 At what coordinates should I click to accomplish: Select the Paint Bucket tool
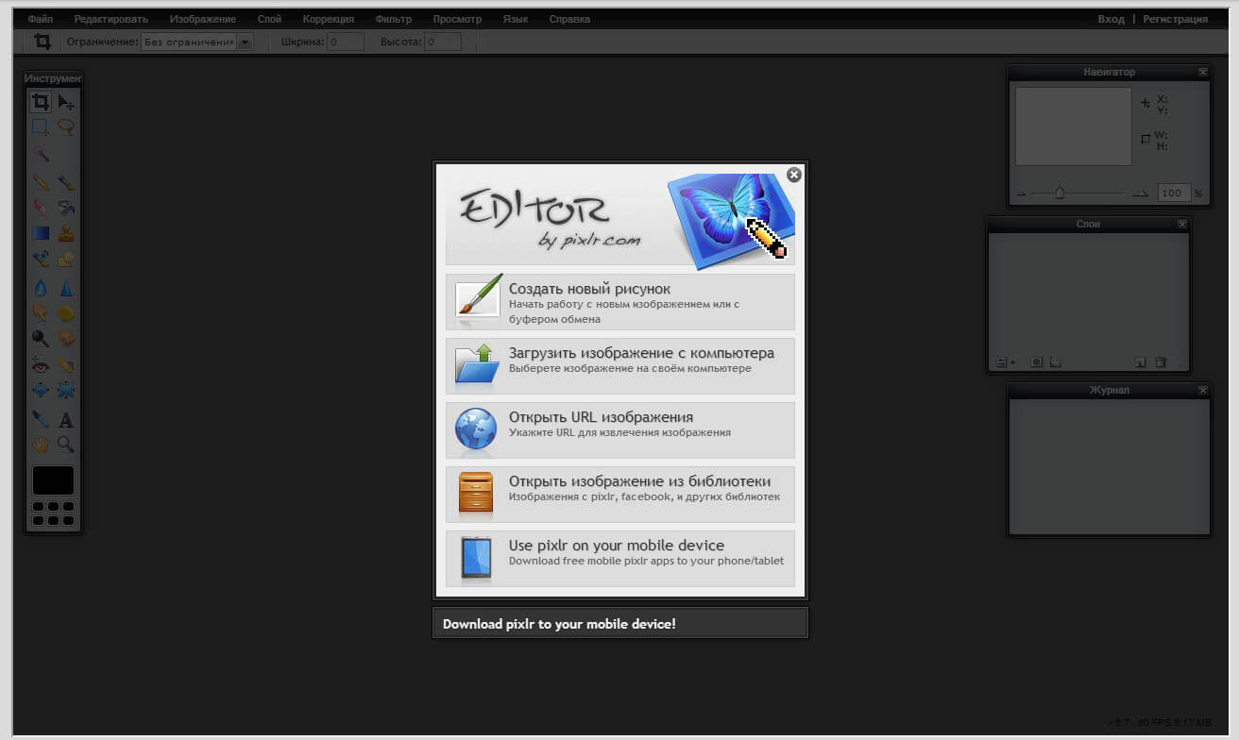point(66,207)
